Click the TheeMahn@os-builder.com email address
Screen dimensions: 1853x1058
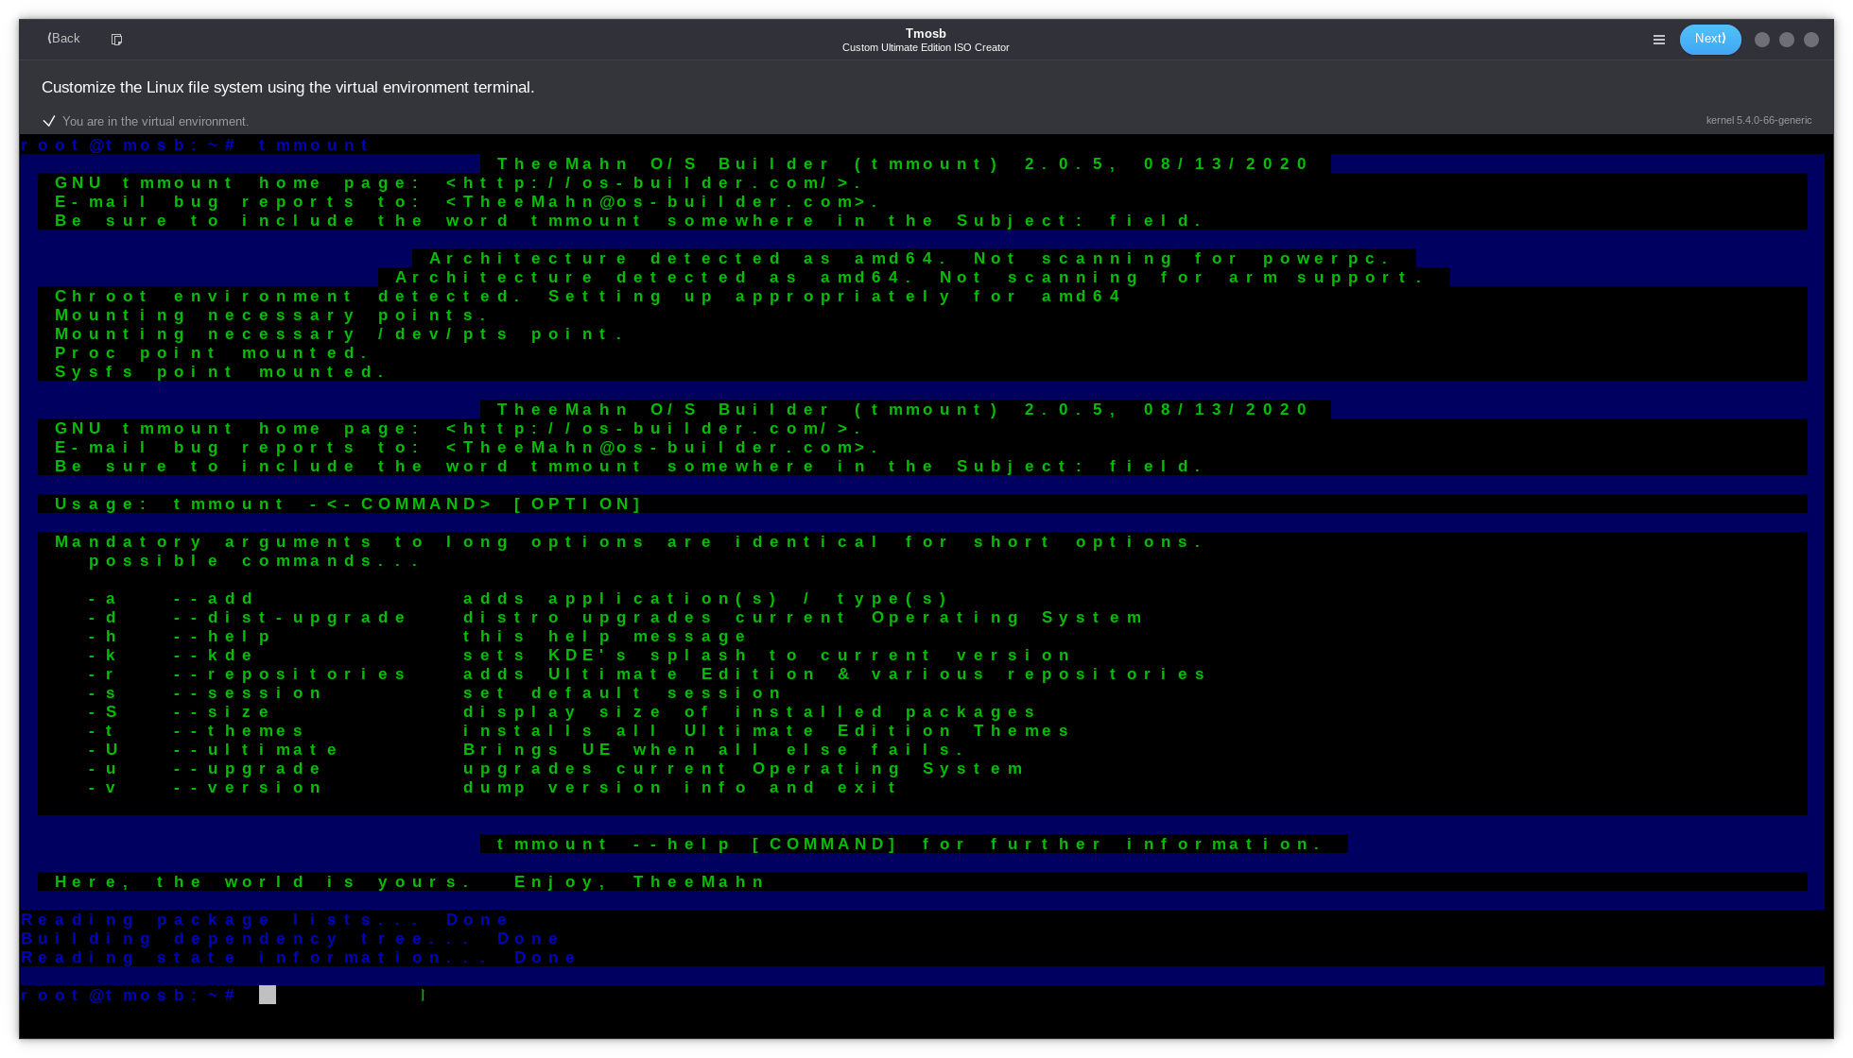[x=662, y=202]
